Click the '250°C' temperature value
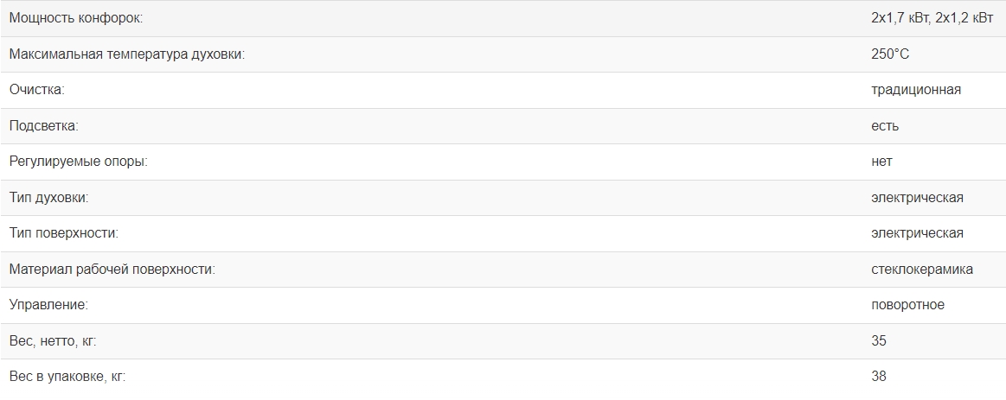The image size is (1006, 400). tap(890, 54)
